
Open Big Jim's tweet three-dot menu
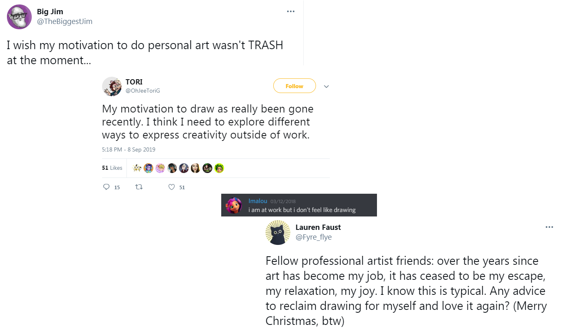291,11
